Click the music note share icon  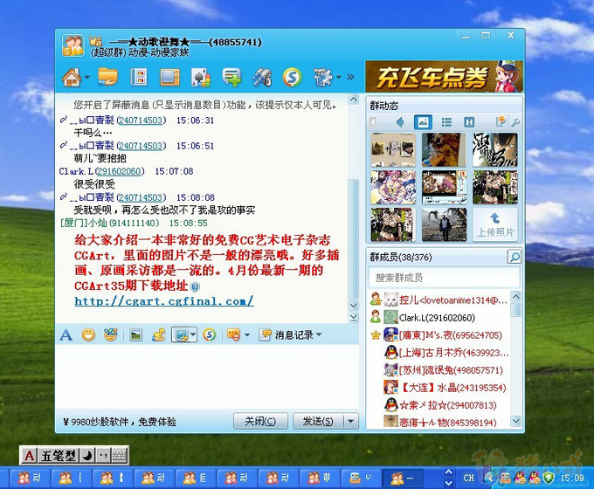[158, 334]
